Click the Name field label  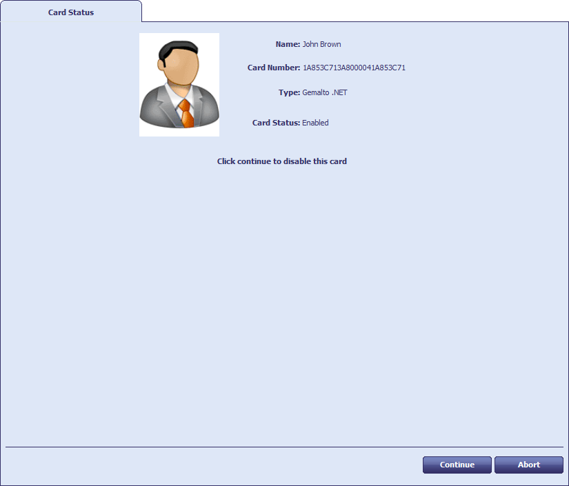288,44
